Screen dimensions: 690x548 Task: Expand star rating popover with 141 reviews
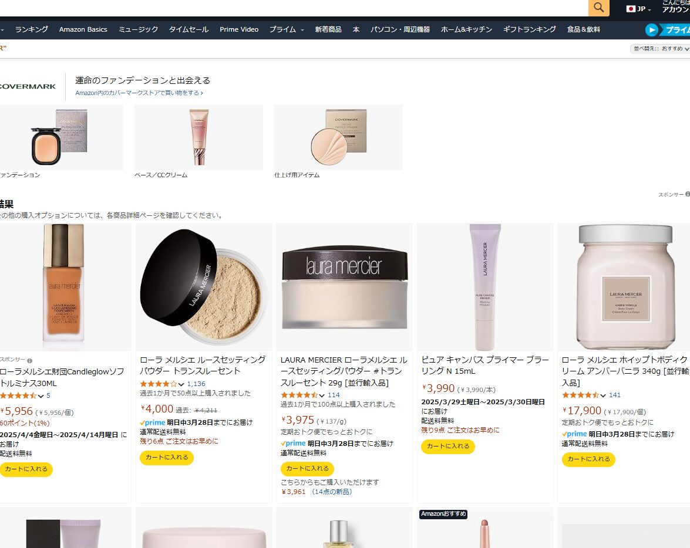(x=584, y=395)
